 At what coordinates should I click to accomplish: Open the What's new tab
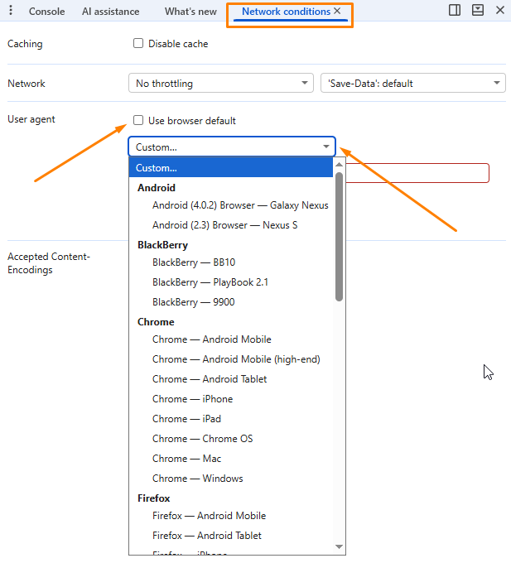(x=190, y=12)
